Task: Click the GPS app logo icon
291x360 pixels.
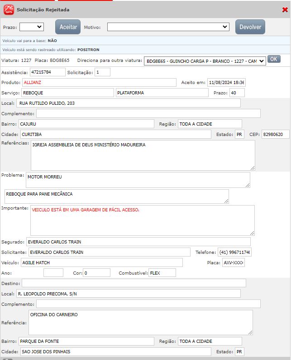Action: [x=9, y=10]
